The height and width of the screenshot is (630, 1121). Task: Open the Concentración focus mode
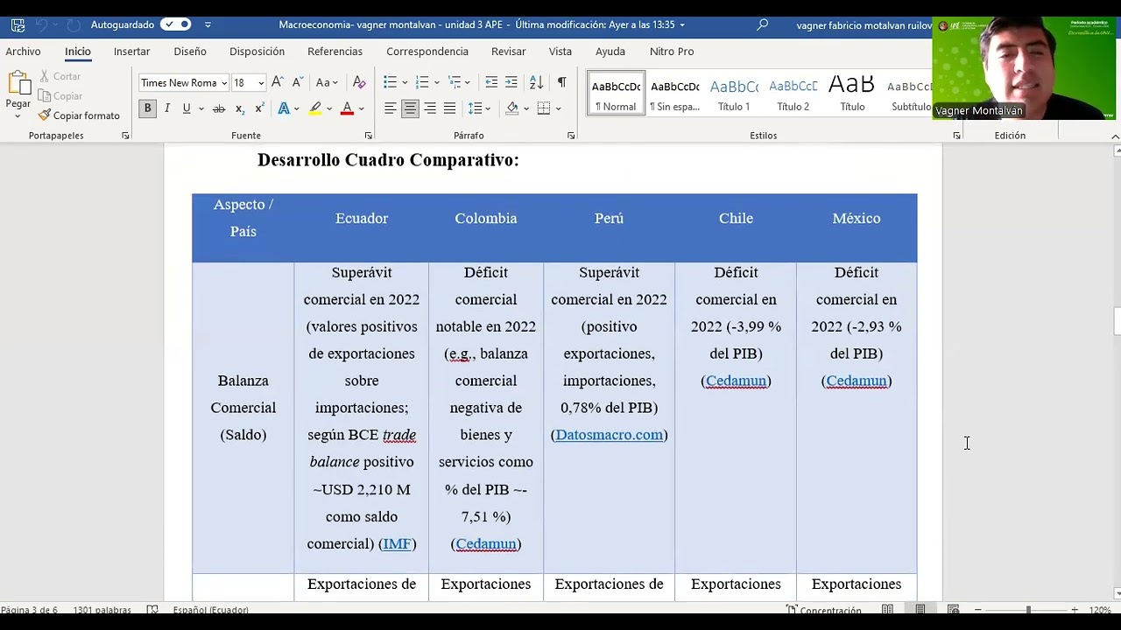(x=823, y=610)
